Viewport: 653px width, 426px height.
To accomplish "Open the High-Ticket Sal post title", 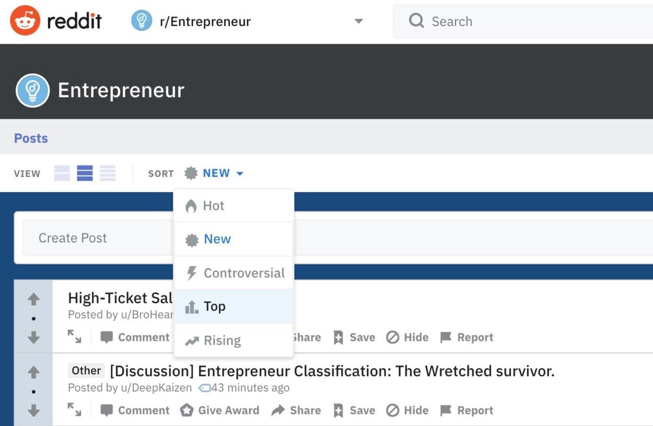I will (x=121, y=298).
